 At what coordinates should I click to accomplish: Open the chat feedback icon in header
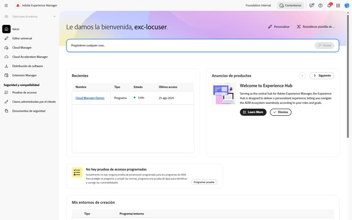[311, 5]
